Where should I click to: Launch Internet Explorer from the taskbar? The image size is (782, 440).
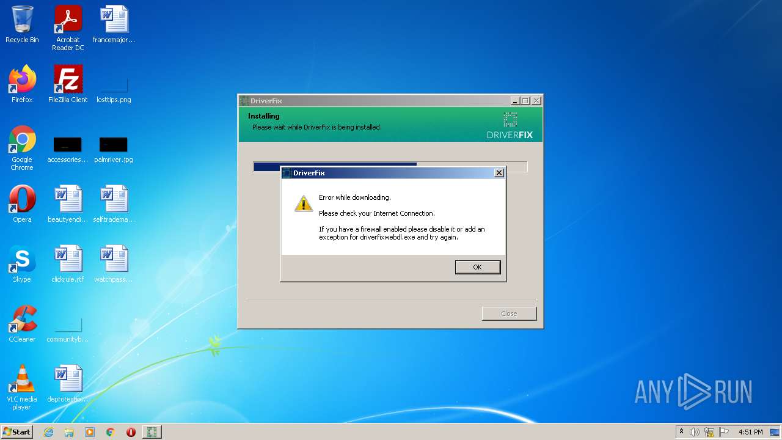tap(48, 432)
